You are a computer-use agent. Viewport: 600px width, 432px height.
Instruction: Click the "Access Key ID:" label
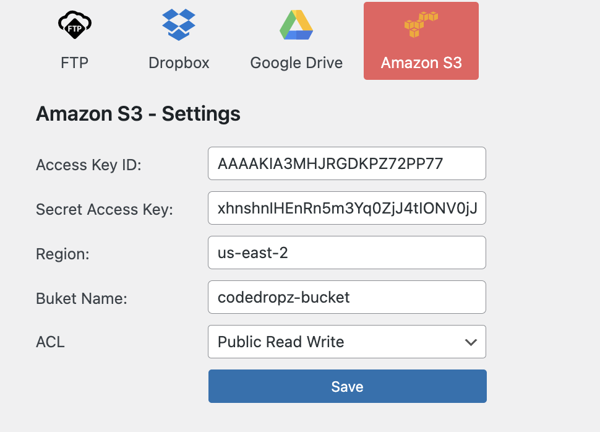click(89, 165)
